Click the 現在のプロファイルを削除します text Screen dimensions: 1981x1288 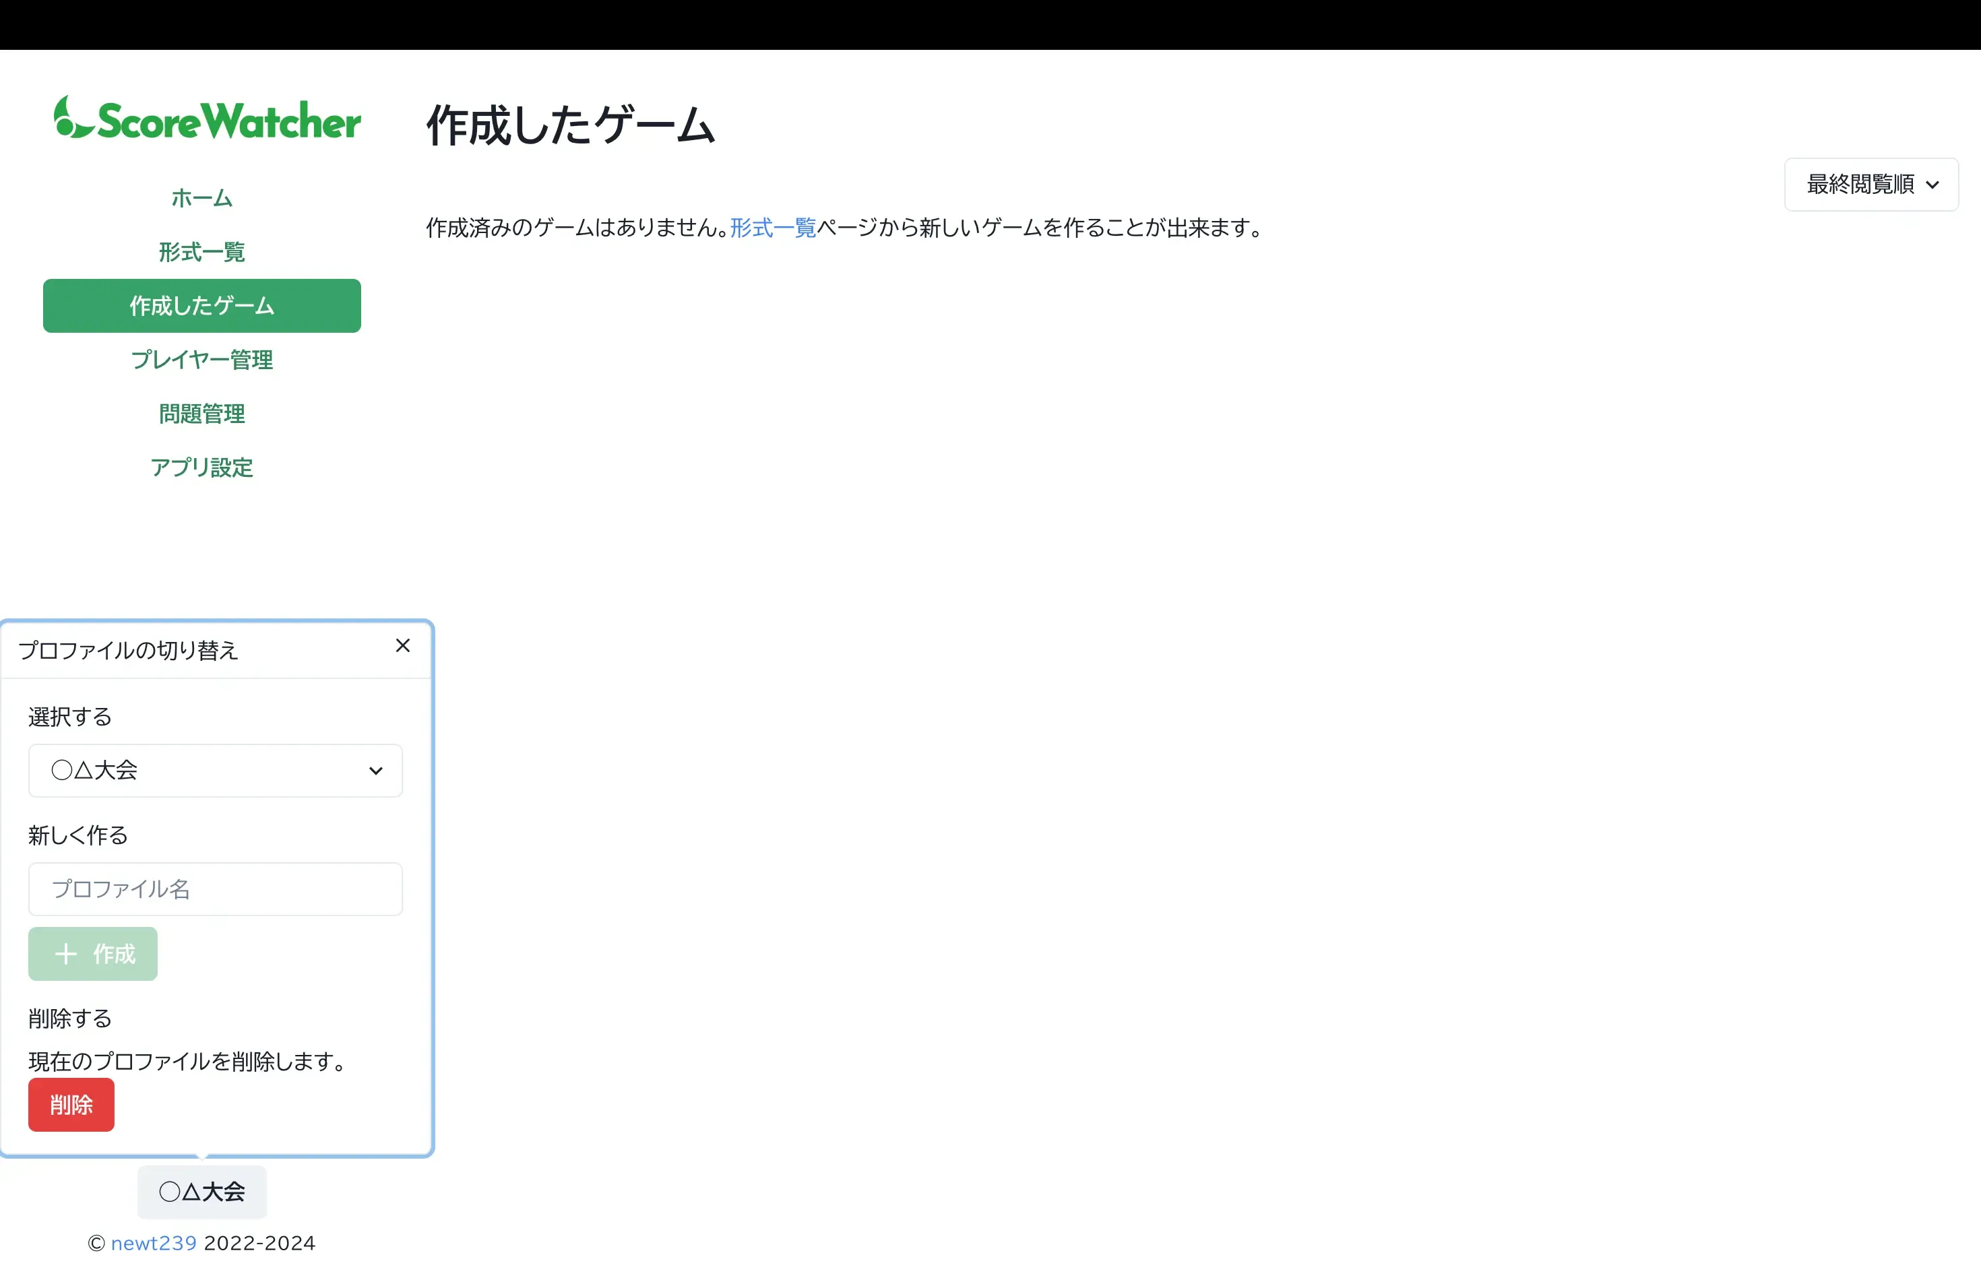pos(187,1061)
